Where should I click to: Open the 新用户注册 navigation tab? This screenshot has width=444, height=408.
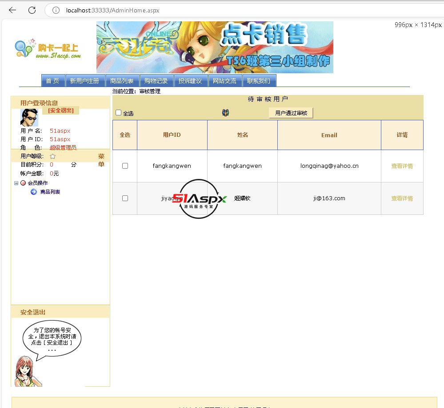click(84, 81)
